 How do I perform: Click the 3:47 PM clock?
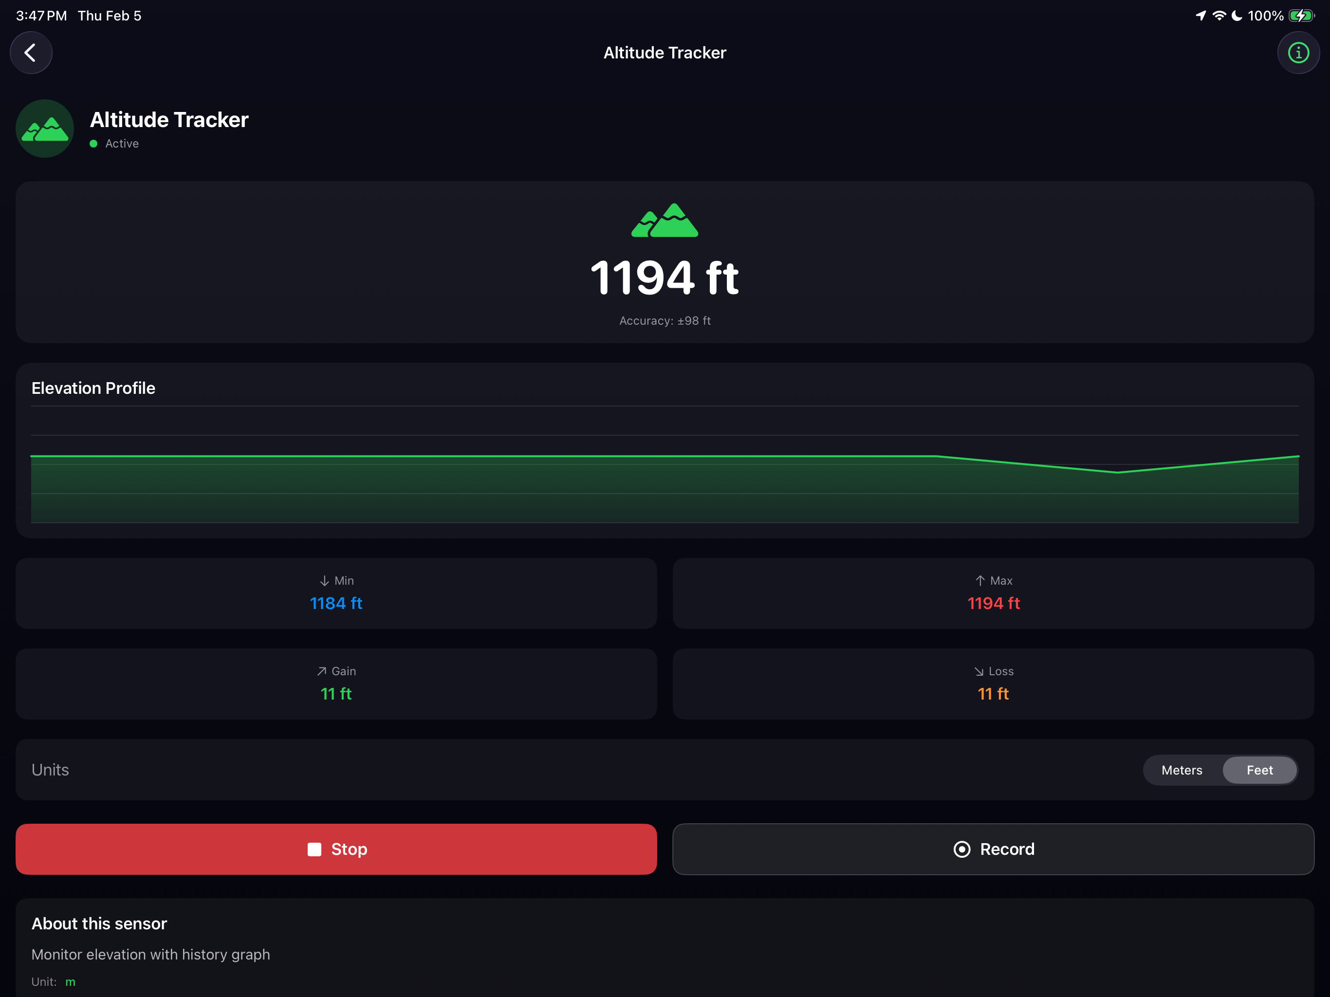[41, 16]
